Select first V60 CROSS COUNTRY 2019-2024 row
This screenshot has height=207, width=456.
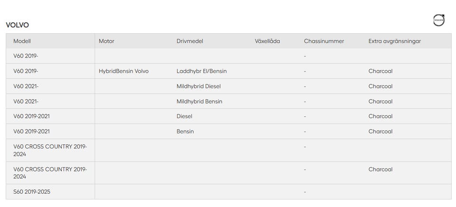tap(228, 151)
